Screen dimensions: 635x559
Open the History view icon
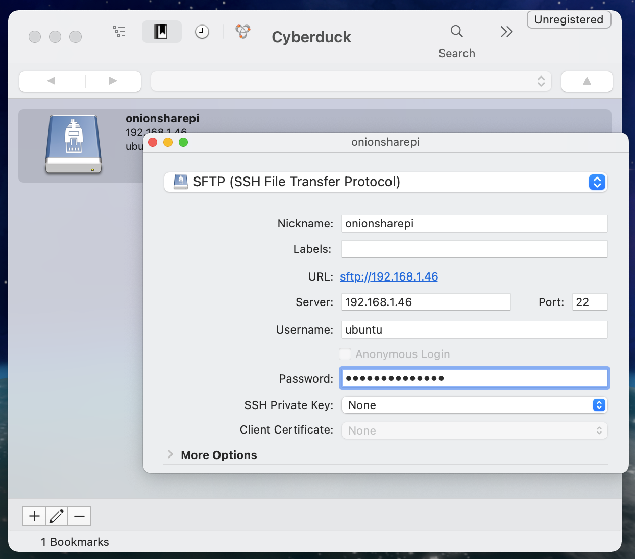(202, 32)
